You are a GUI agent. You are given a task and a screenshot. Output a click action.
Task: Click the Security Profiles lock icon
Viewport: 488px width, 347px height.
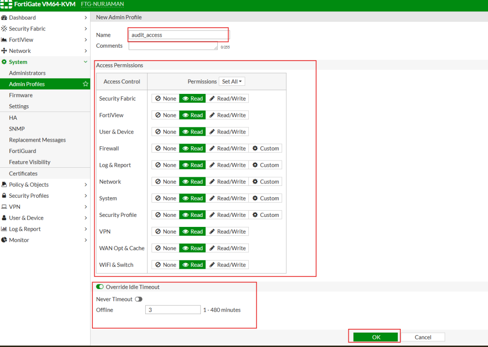pos(4,196)
